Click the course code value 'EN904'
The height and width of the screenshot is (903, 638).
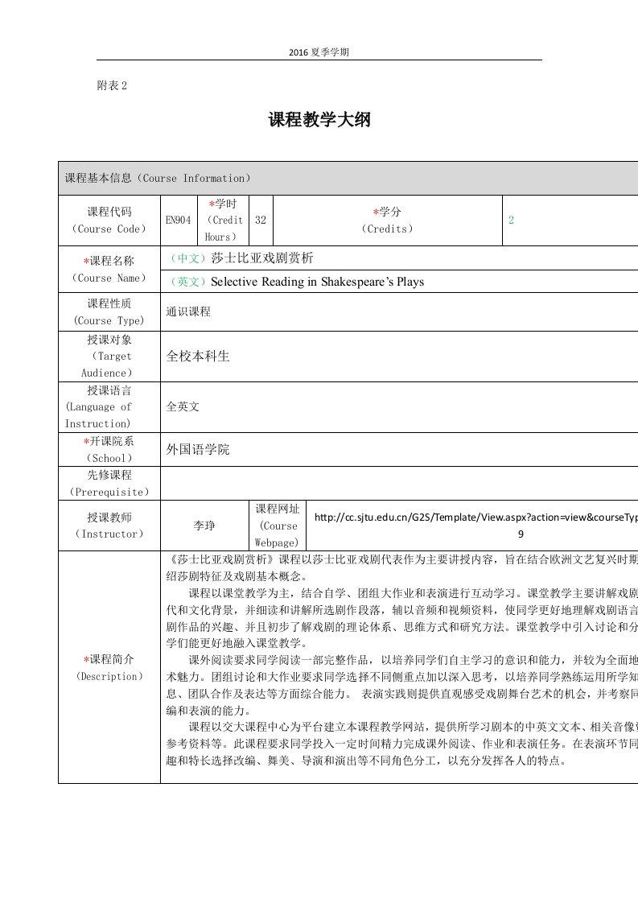pyautogui.click(x=178, y=220)
